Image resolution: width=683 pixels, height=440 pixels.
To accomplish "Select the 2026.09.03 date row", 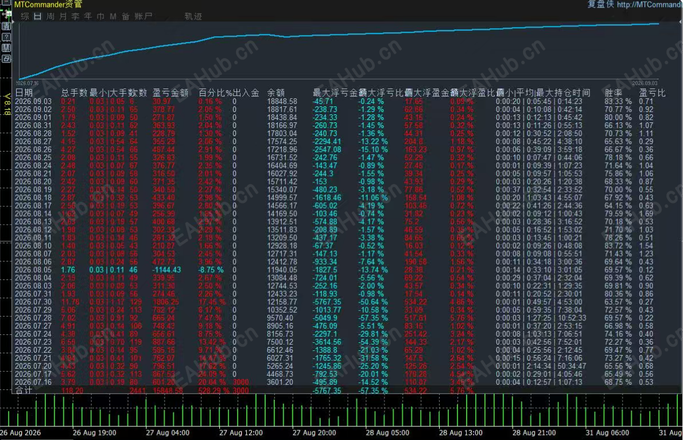I will point(33,101).
